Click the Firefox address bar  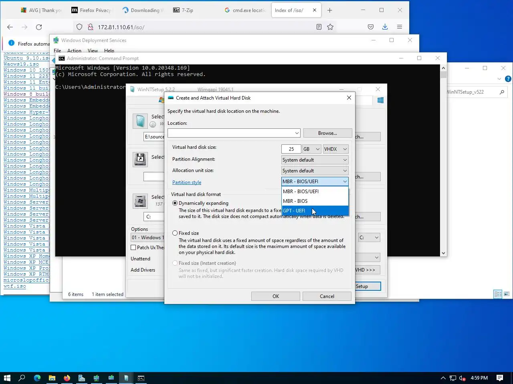pos(204,27)
